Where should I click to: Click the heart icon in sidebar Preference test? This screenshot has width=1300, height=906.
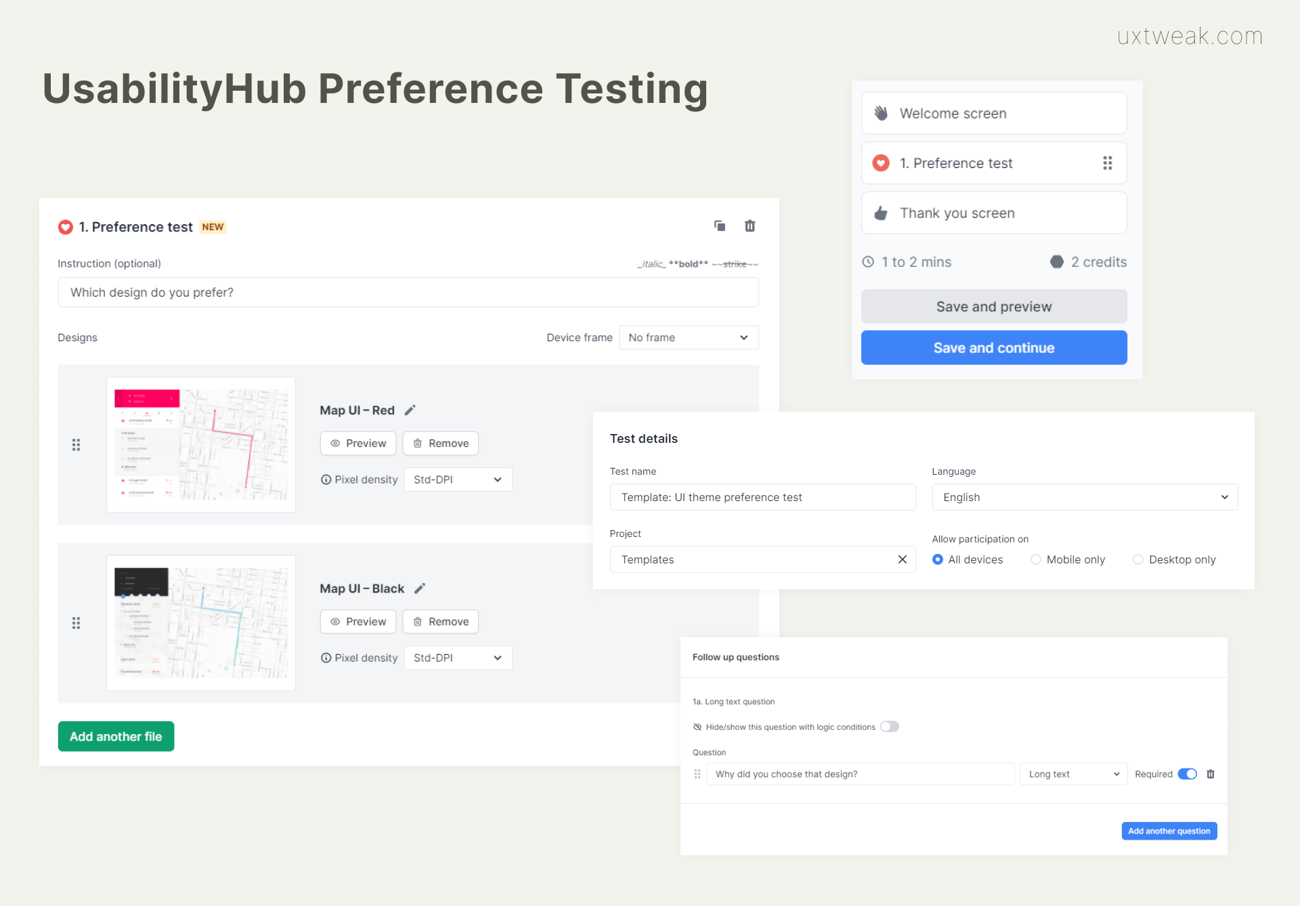pos(881,163)
